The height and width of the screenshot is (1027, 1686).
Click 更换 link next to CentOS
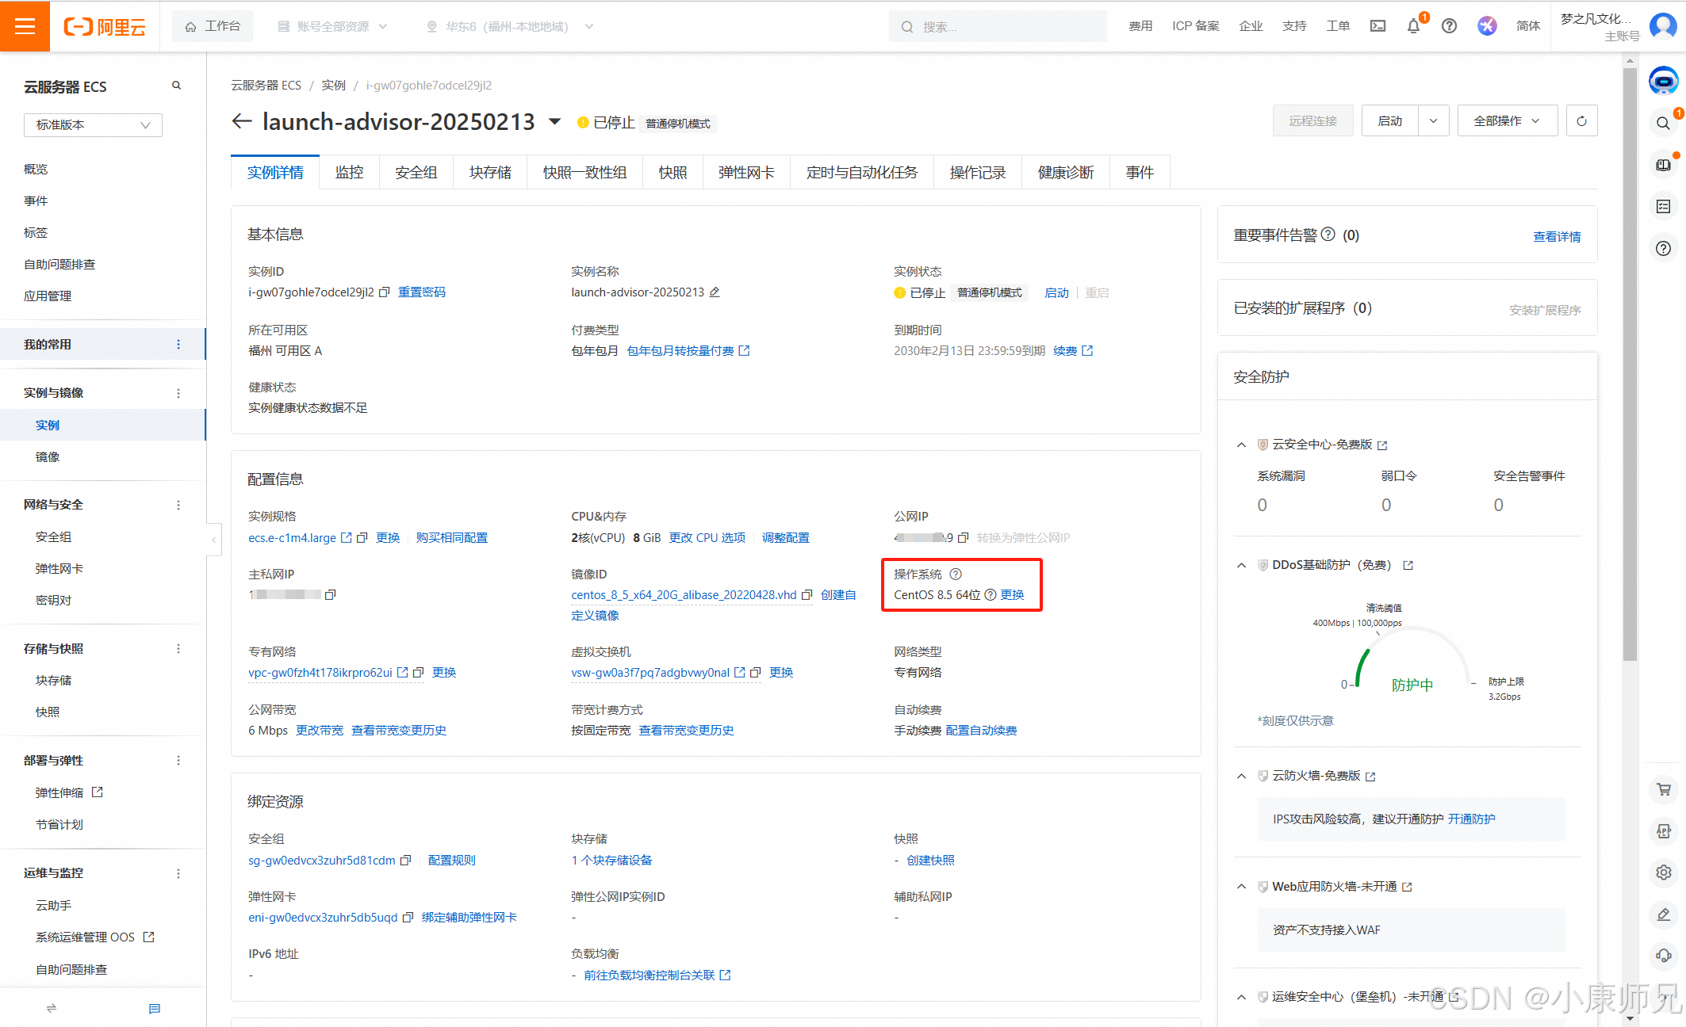click(1012, 595)
